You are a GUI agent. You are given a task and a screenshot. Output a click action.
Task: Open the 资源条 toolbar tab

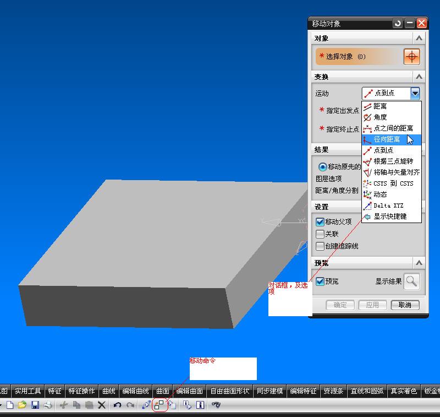[333, 391]
